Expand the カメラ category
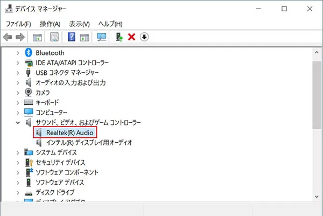323x216 pixels. pyautogui.click(x=18, y=93)
